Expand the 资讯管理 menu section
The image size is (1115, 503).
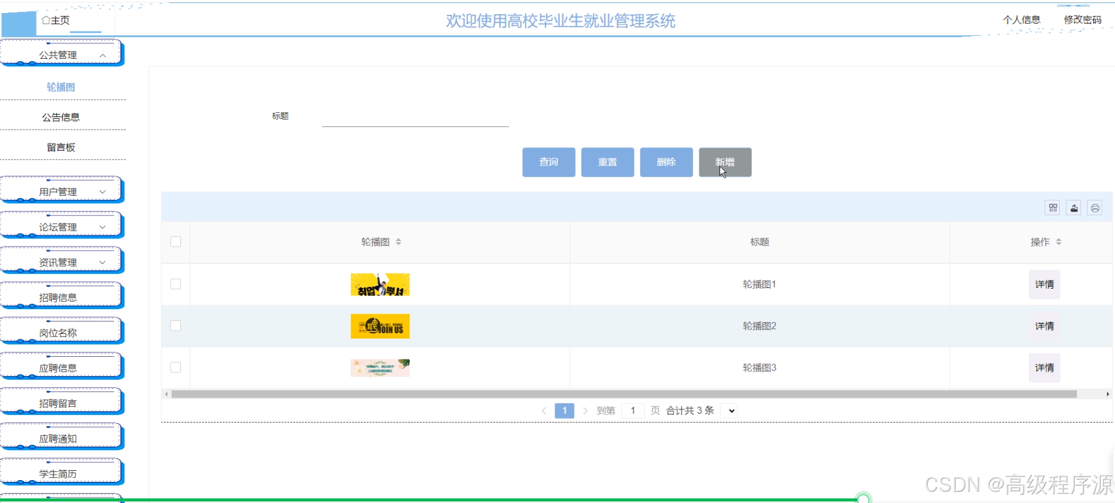pos(61,261)
